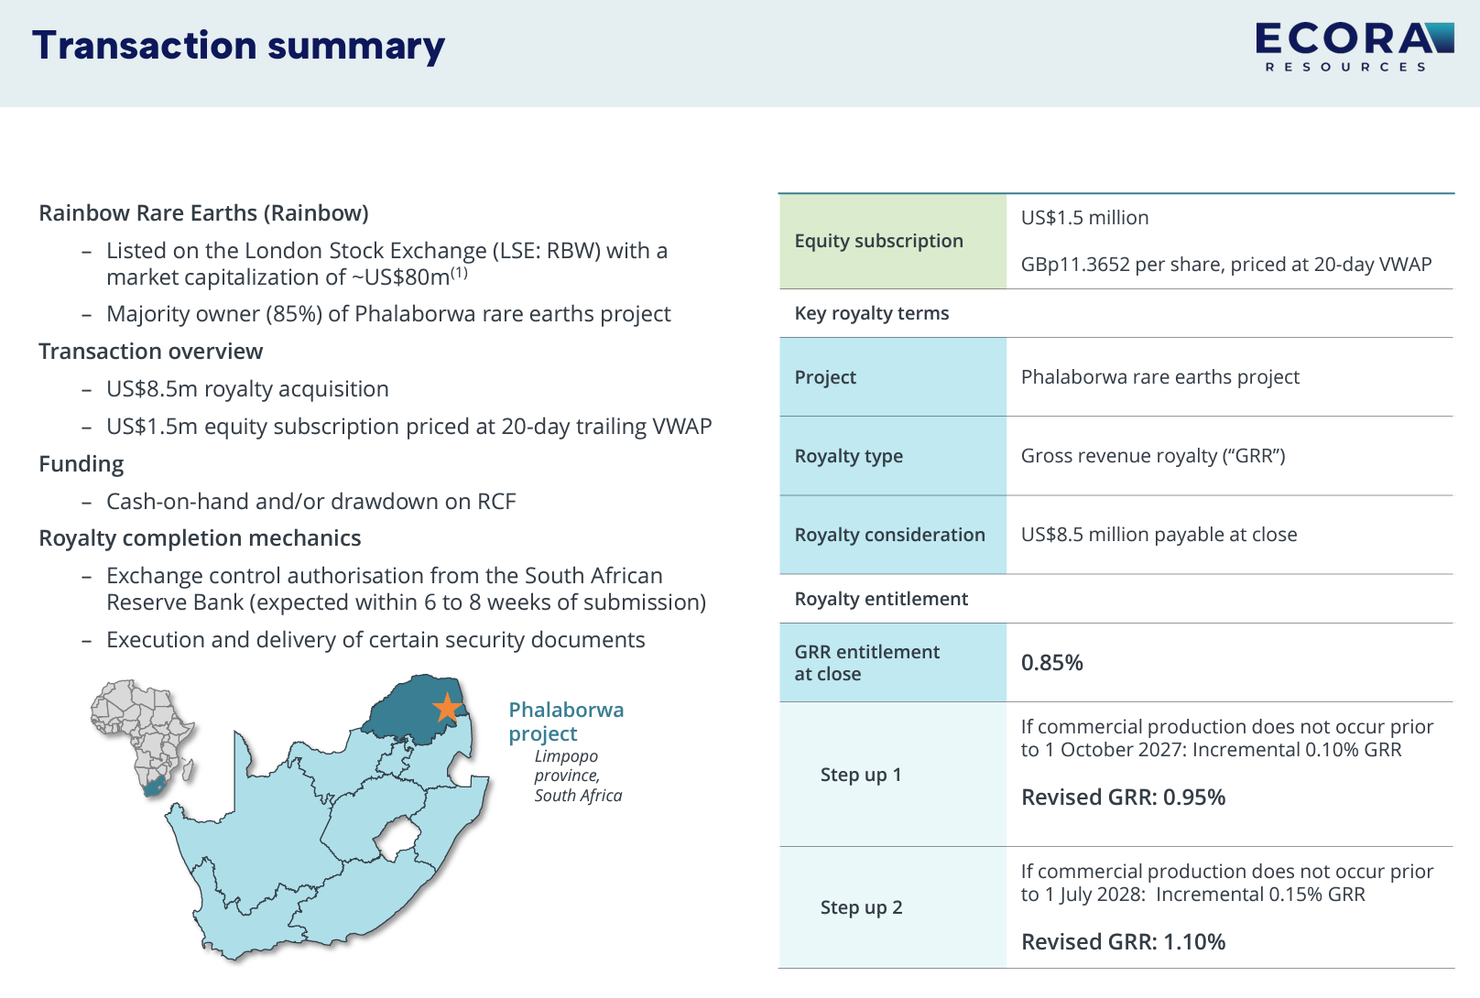Viewport: 1480px width, 998px height.
Task: Click the Rainbow Rare Earths (Rainbow) heading
Action: tap(203, 213)
